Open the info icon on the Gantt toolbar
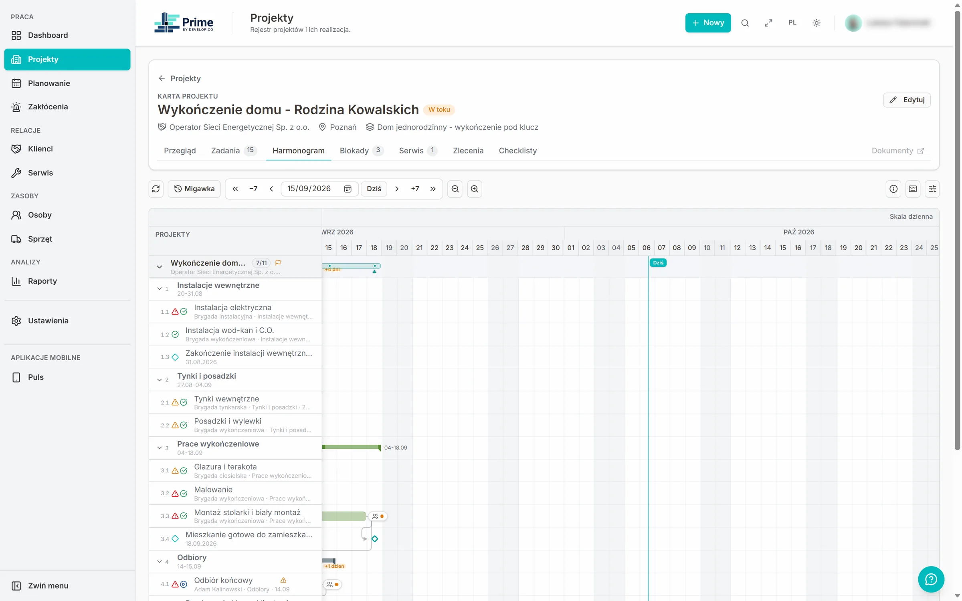Image resolution: width=962 pixels, height=601 pixels. tap(893, 189)
